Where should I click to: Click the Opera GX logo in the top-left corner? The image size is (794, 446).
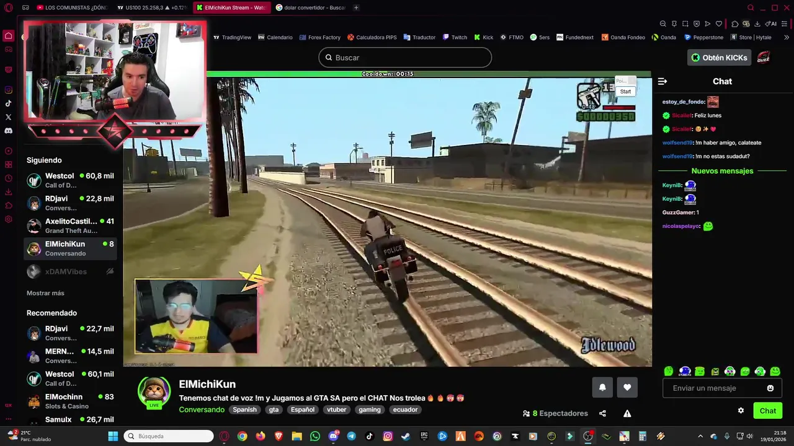coord(8,7)
